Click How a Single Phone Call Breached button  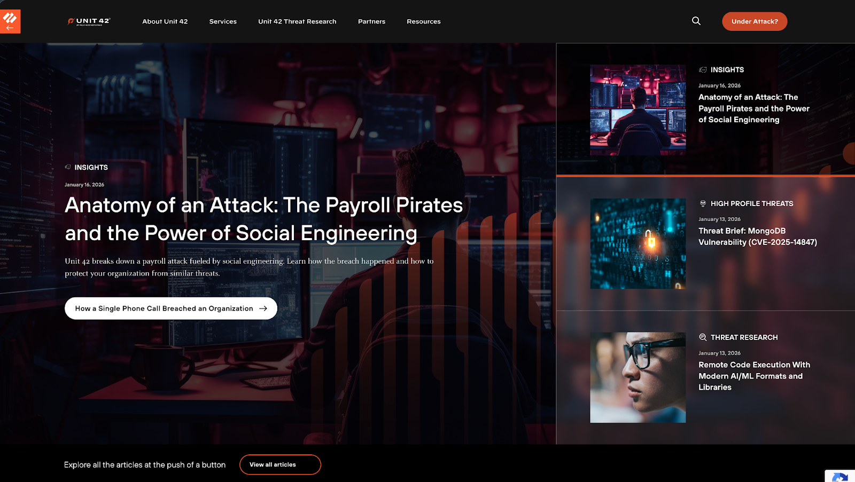[x=171, y=309]
